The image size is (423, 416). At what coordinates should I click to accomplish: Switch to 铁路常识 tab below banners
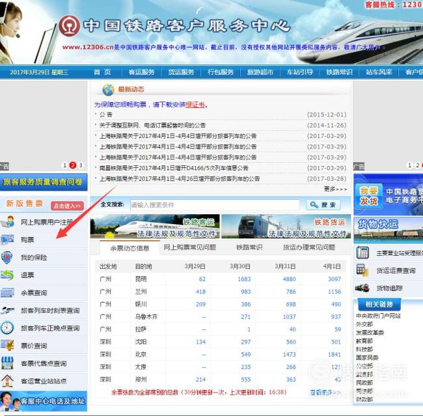coord(249,247)
